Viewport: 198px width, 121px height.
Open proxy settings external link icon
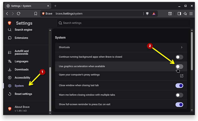pyautogui.click(x=182, y=76)
